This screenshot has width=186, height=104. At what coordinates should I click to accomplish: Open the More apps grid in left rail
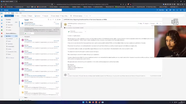tap(2, 37)
